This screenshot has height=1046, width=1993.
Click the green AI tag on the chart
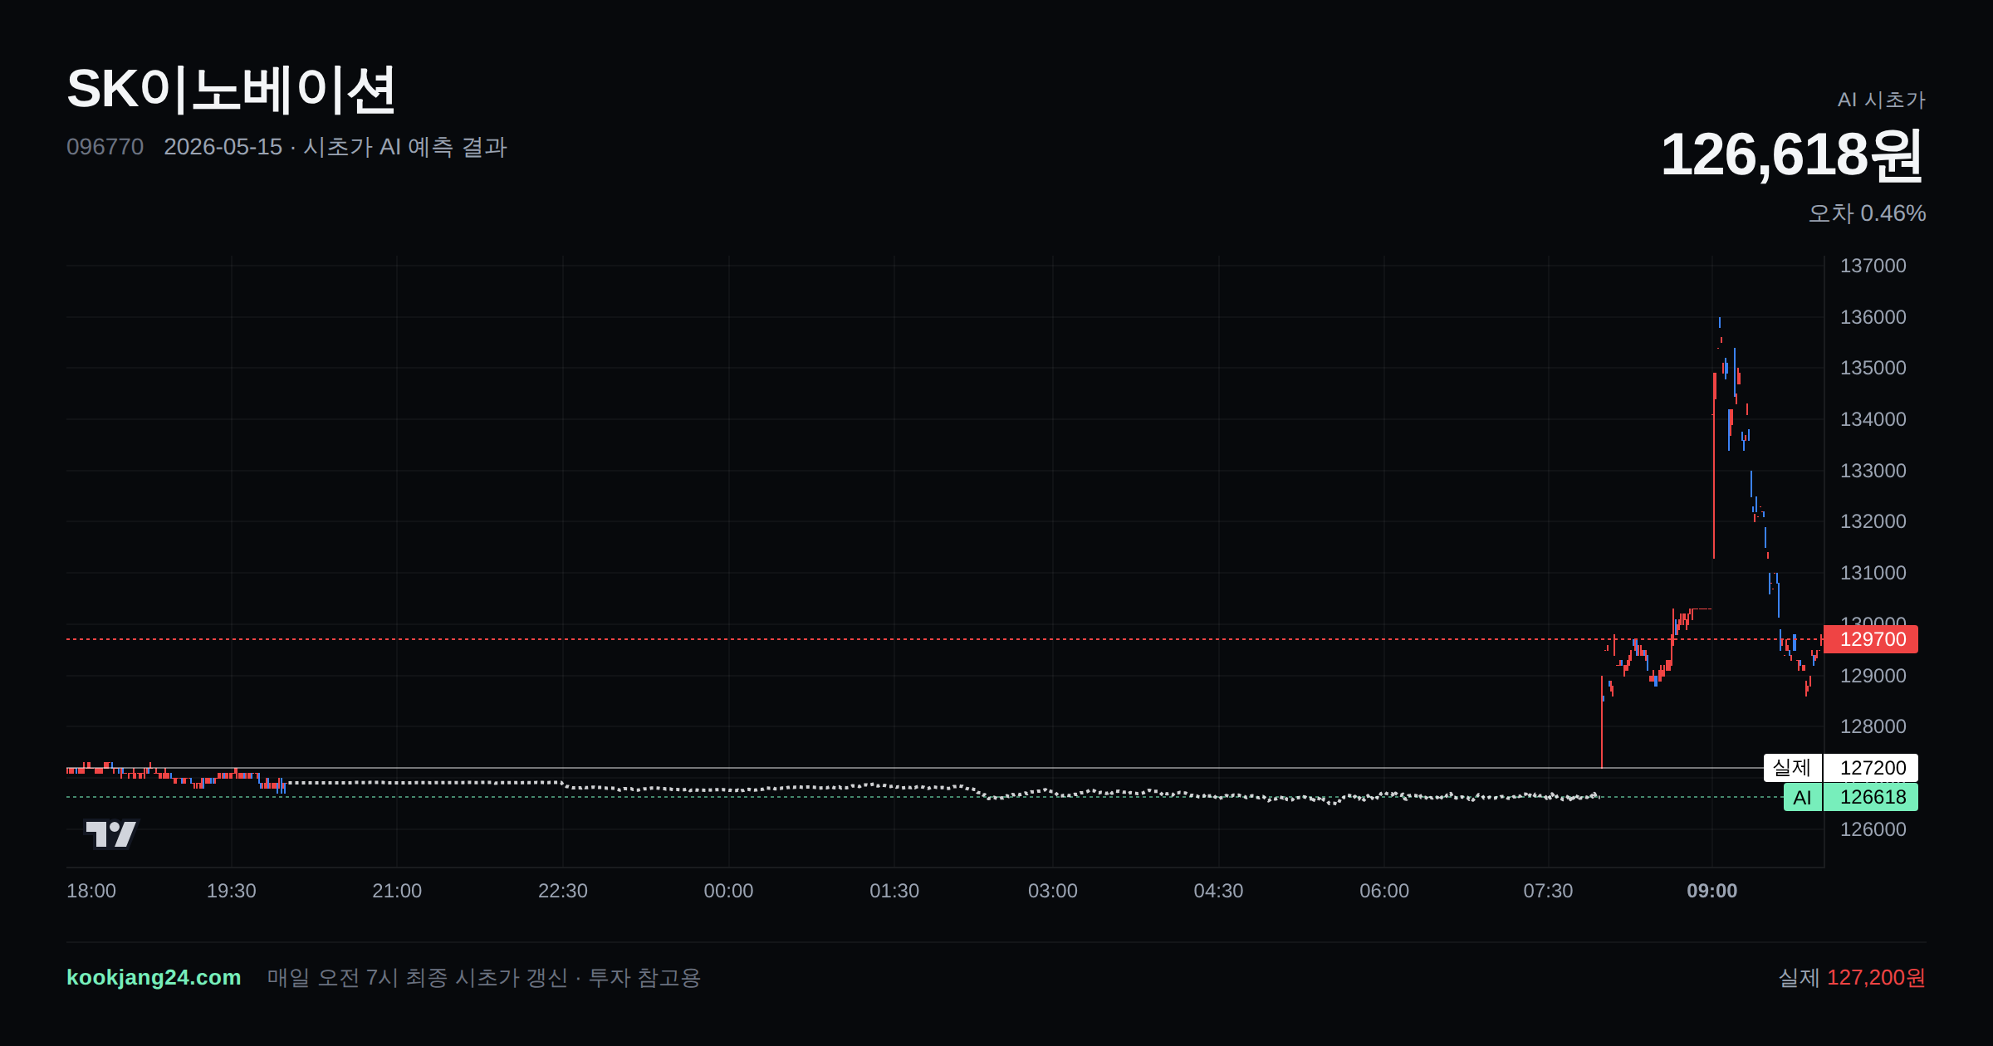pyautogui.click(x=1803, y=798)
